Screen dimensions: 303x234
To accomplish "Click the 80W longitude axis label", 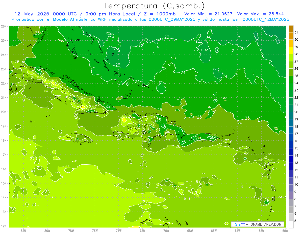I will [x=47, y=230].
